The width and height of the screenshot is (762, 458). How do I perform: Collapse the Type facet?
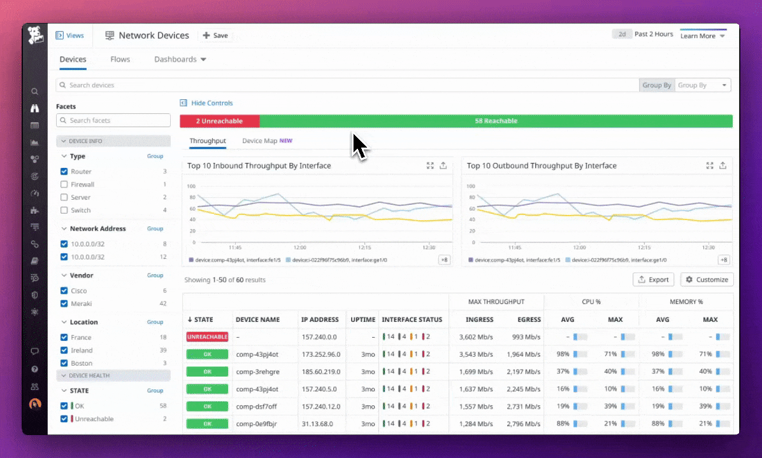click(64, 156)
